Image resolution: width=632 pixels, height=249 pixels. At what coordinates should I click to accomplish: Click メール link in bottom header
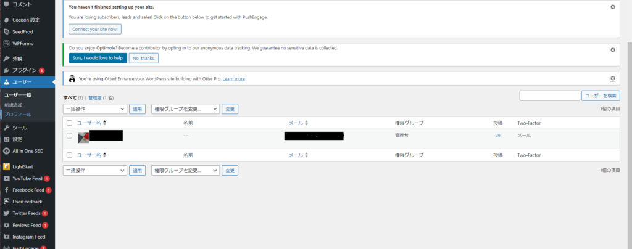(296, 155)
